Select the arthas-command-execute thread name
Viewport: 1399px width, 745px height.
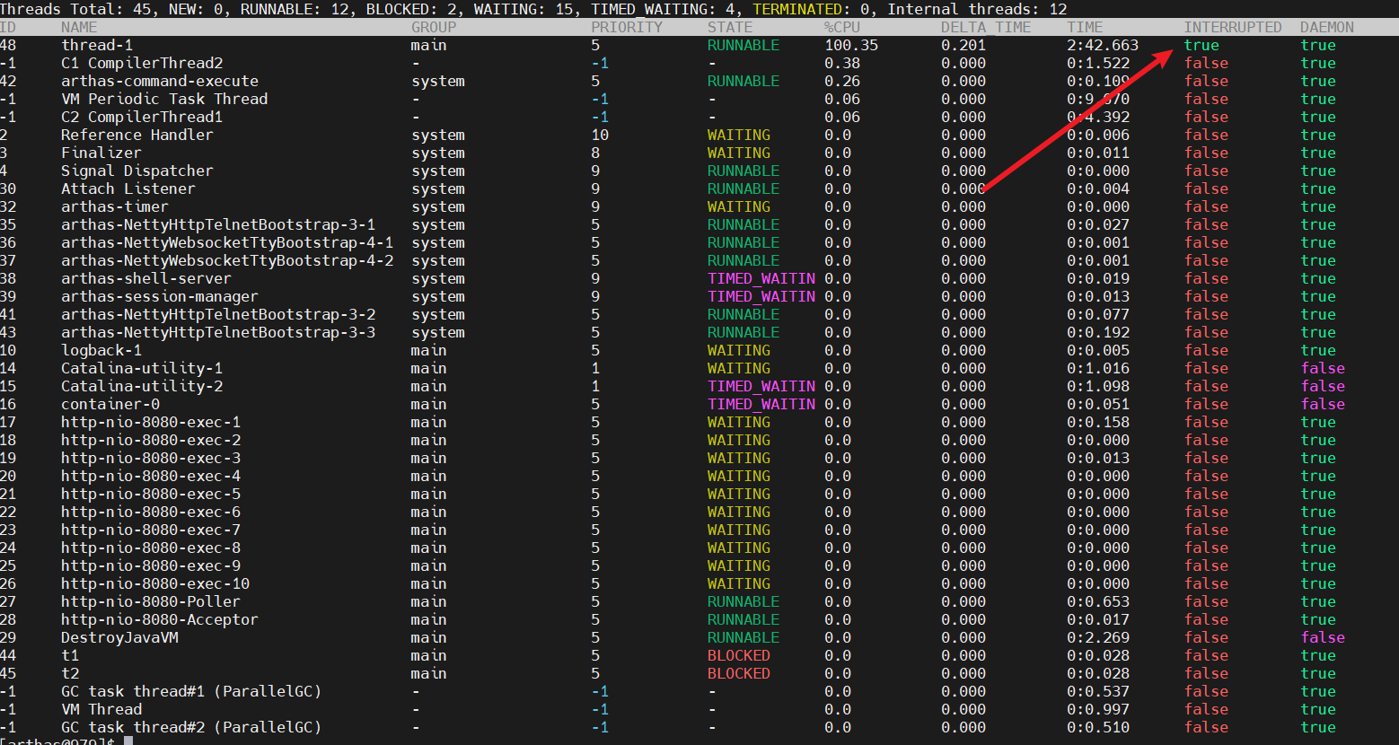click(159, 81)
